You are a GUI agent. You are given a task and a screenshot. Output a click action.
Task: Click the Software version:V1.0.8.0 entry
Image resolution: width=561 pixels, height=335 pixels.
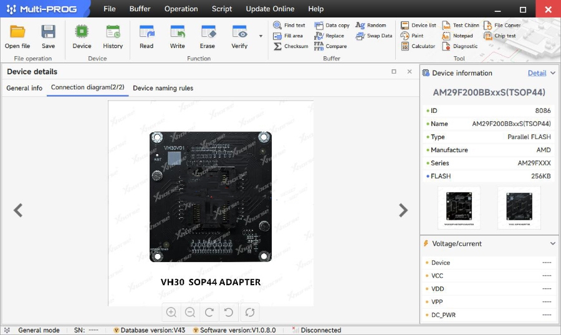pos(234,330)
